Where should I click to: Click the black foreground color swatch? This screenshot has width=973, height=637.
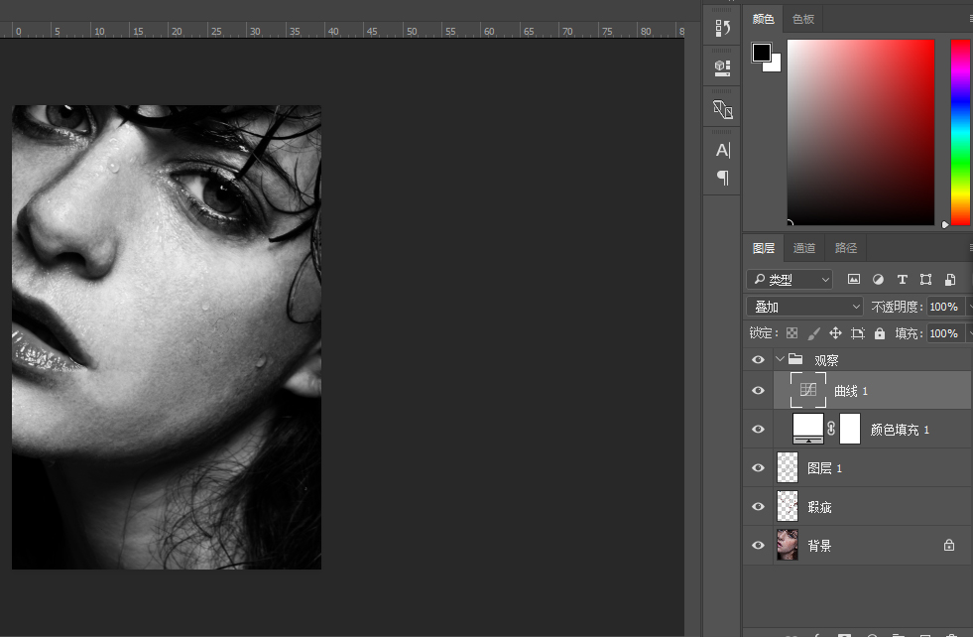click(x=761, y=53)
